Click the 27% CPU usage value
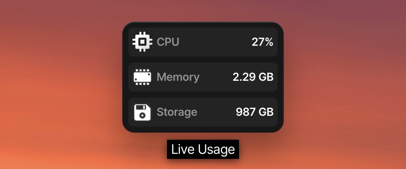 pos(262,42)
